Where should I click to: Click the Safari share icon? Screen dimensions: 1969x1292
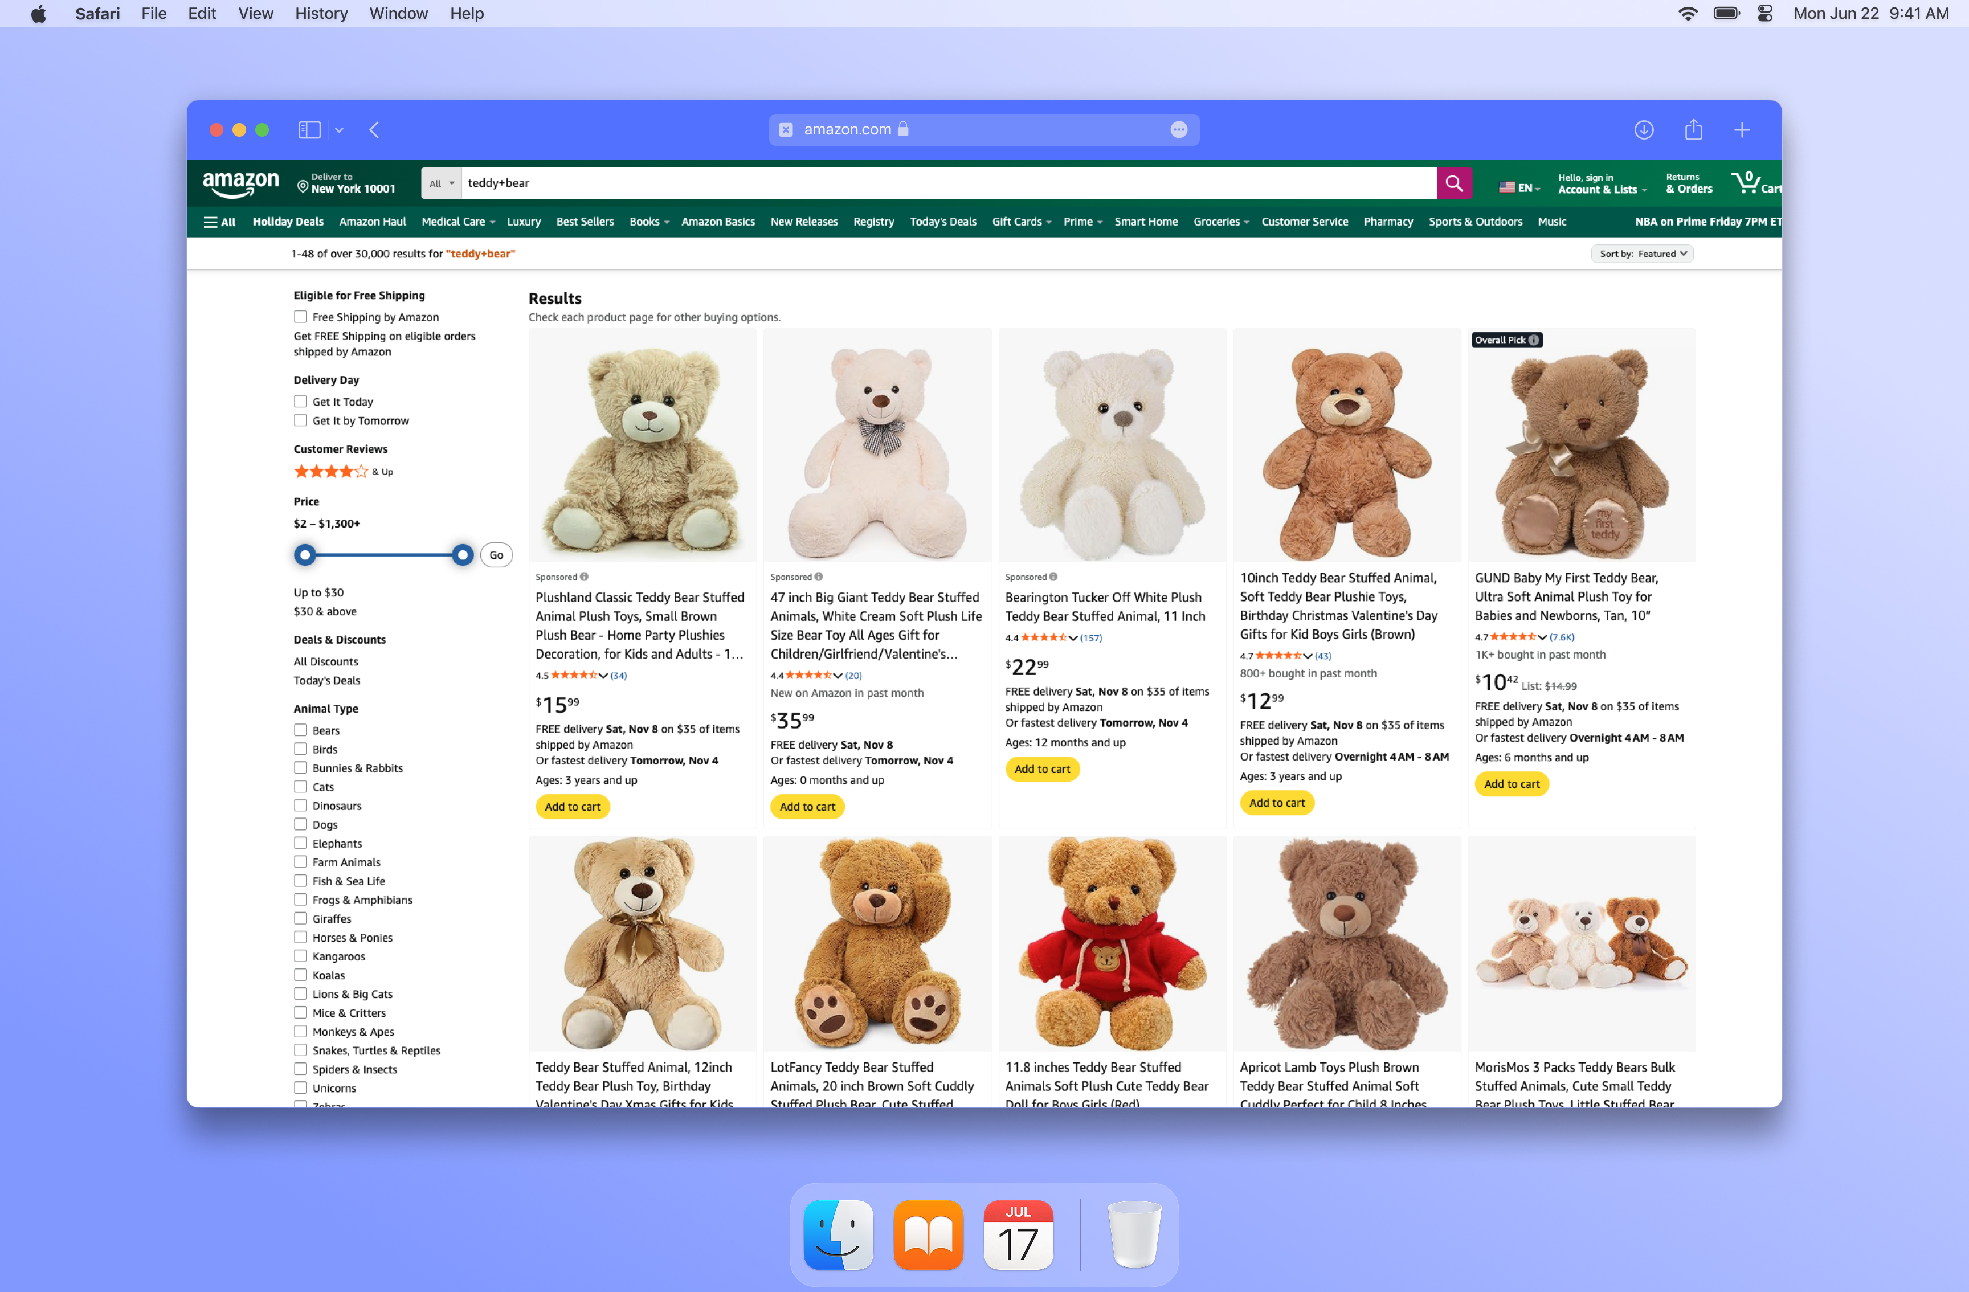(x=1693, y=130)
